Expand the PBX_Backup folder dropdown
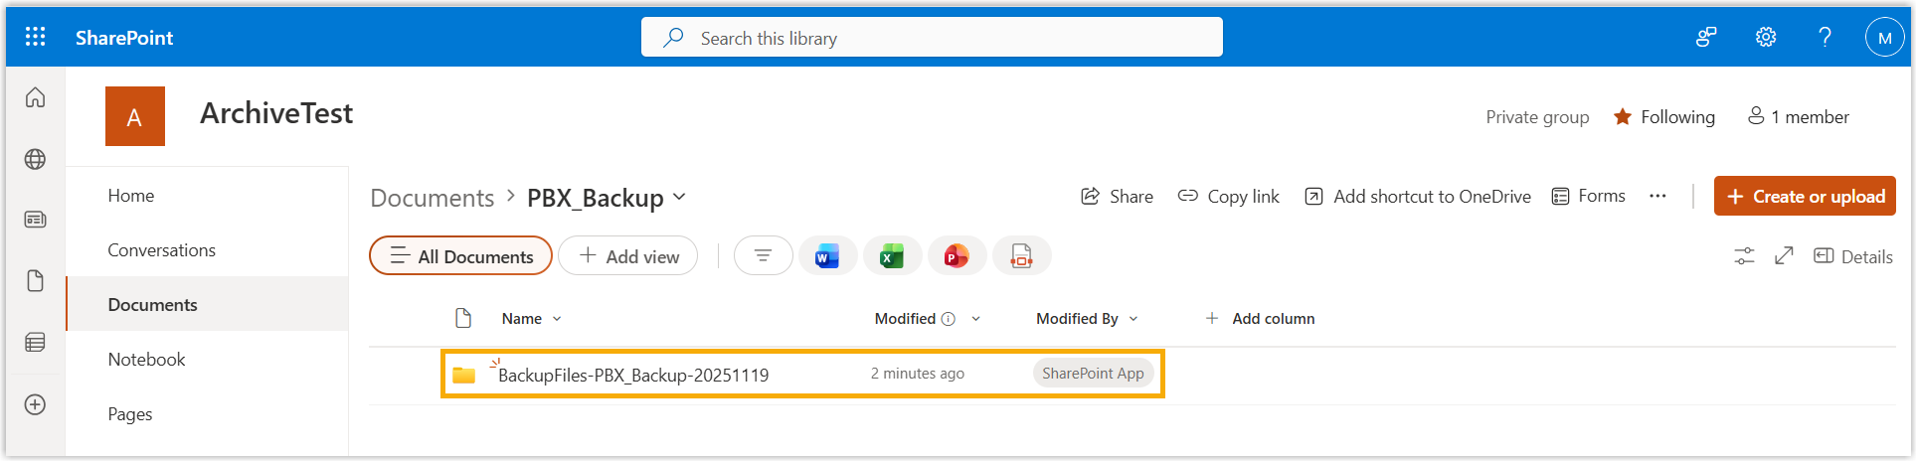Screen dimensions: 1917x462 point(679,197)
